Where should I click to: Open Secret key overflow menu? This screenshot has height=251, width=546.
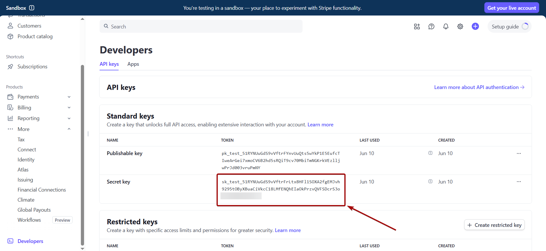519,182
